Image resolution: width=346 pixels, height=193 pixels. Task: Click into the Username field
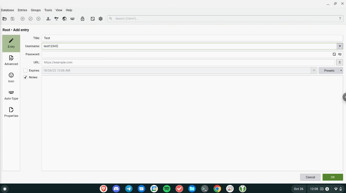[x=189, y=46]
